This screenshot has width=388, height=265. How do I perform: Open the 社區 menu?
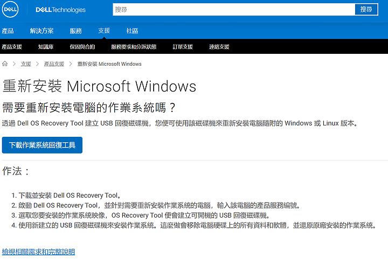pyautogui.click(x=132, y=31)
